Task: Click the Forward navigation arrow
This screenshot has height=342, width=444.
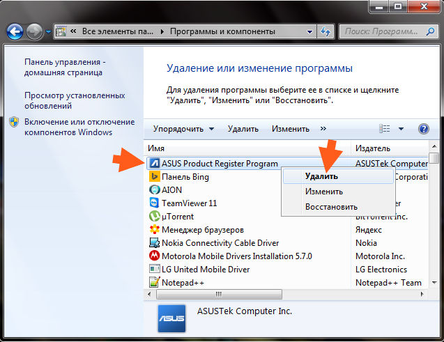Action: tap(34, 31)
